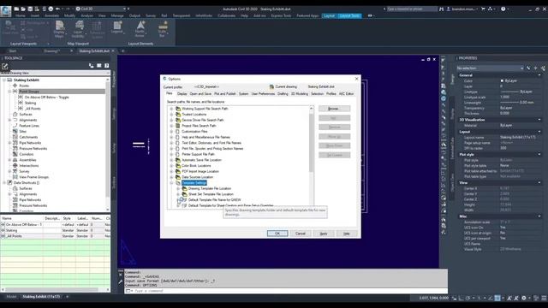Expand the Alignments node under Staking Exhibit
Image resolution: width=548 pixels, height=308 pixels.
coord(9,120)
